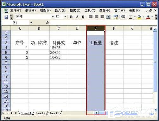Click the 备注 cell

pyautogui.click(x=114, y=43)
